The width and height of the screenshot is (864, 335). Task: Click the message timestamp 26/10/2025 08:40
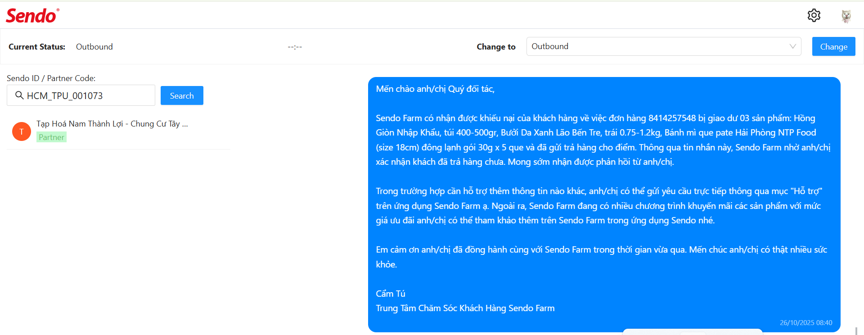[806, 323]
